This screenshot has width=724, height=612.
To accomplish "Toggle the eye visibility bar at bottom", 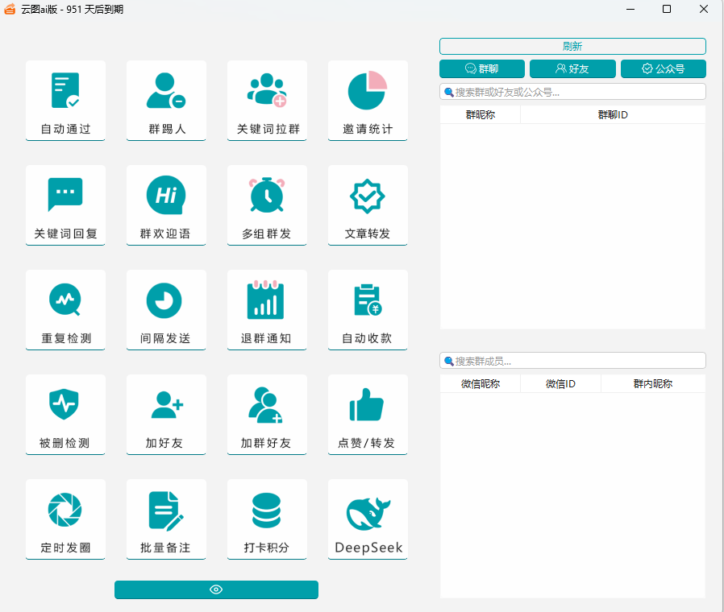I will coord(216,589).
